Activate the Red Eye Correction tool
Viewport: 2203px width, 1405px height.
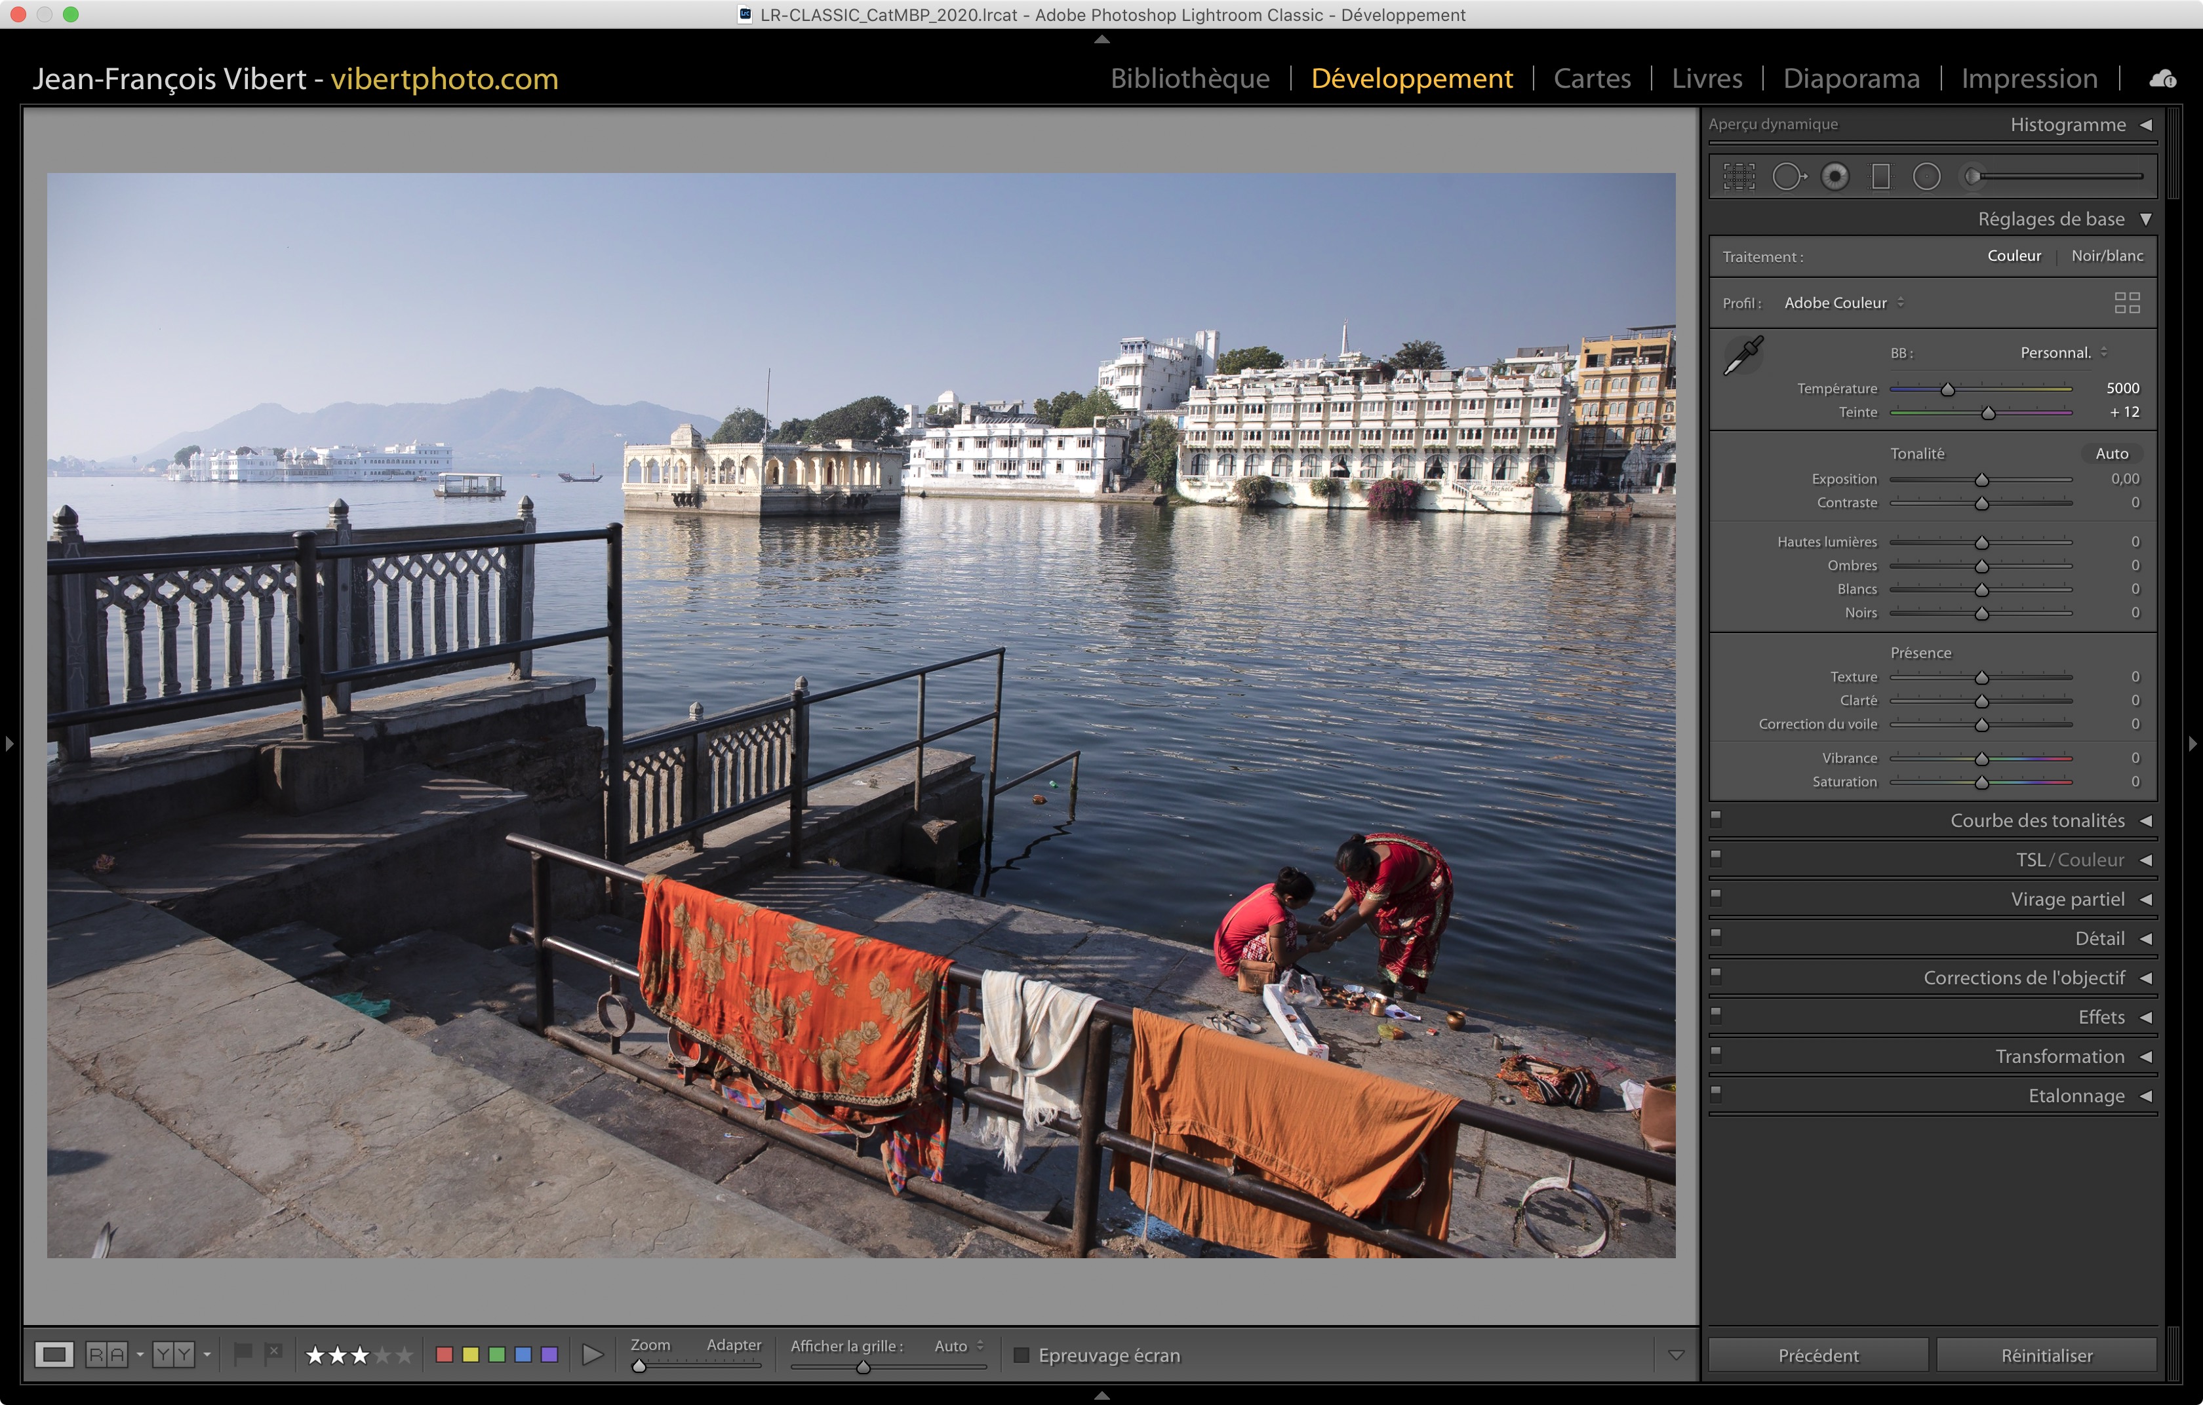pos(1835,176)
